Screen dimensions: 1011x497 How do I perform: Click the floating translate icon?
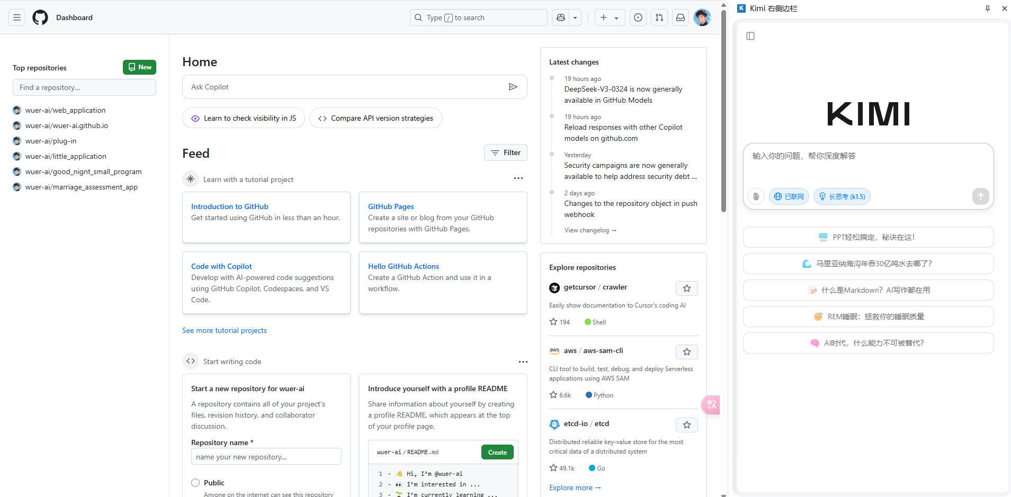point(711,405)
